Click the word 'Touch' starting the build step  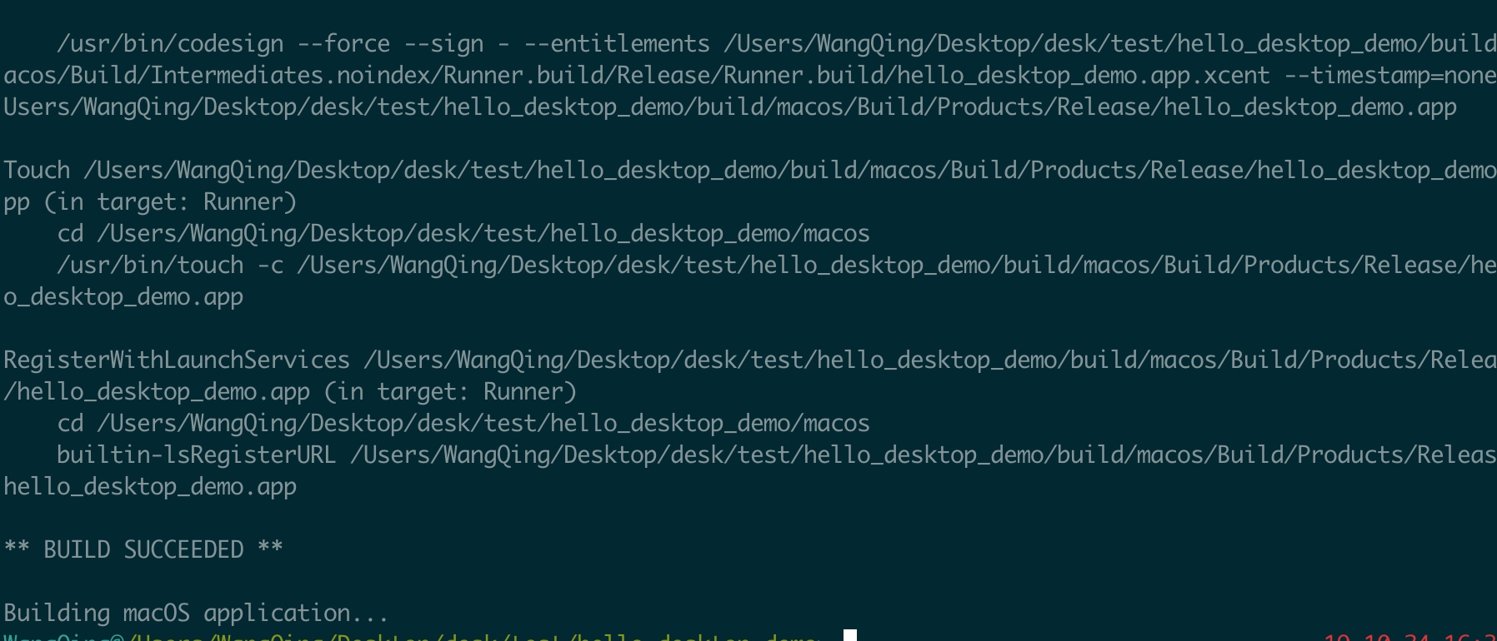37,170
